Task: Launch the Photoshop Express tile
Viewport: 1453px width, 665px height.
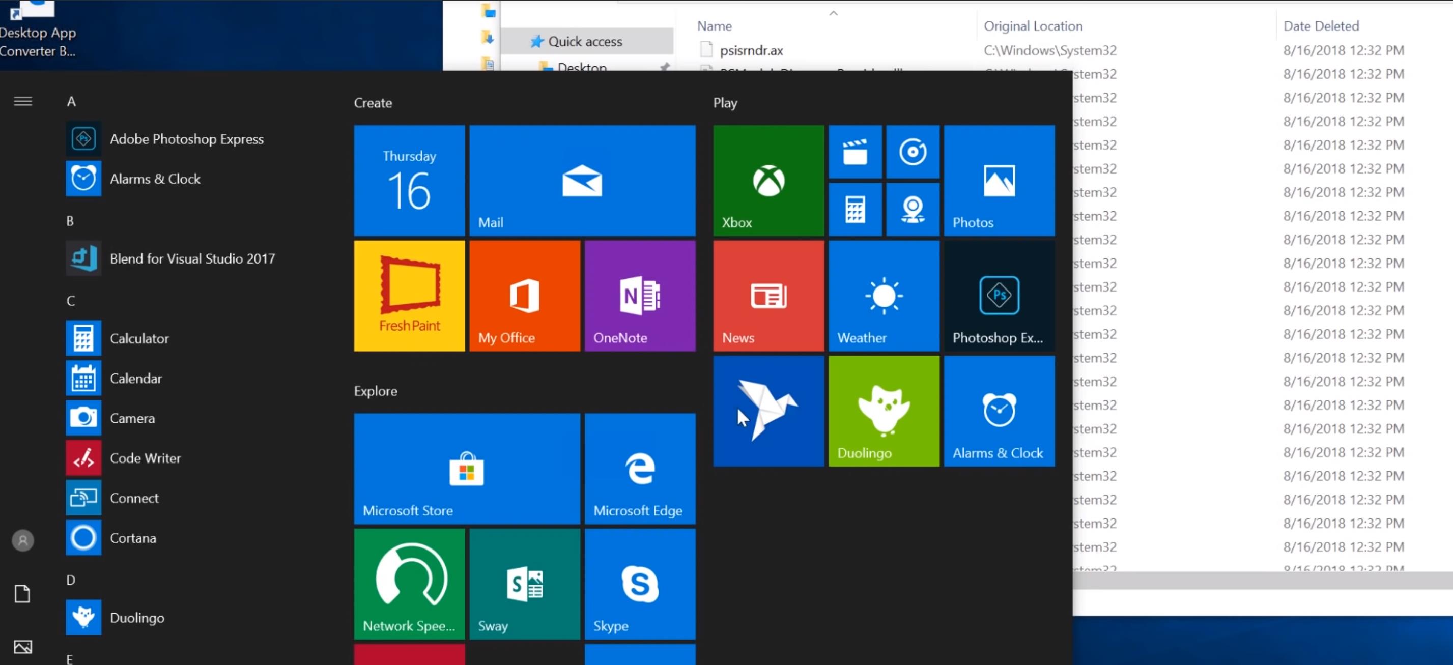Action: 999,296
